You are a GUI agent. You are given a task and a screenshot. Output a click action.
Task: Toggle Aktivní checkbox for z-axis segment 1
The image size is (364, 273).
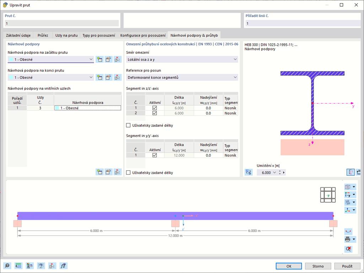click(x=155, y=108)
